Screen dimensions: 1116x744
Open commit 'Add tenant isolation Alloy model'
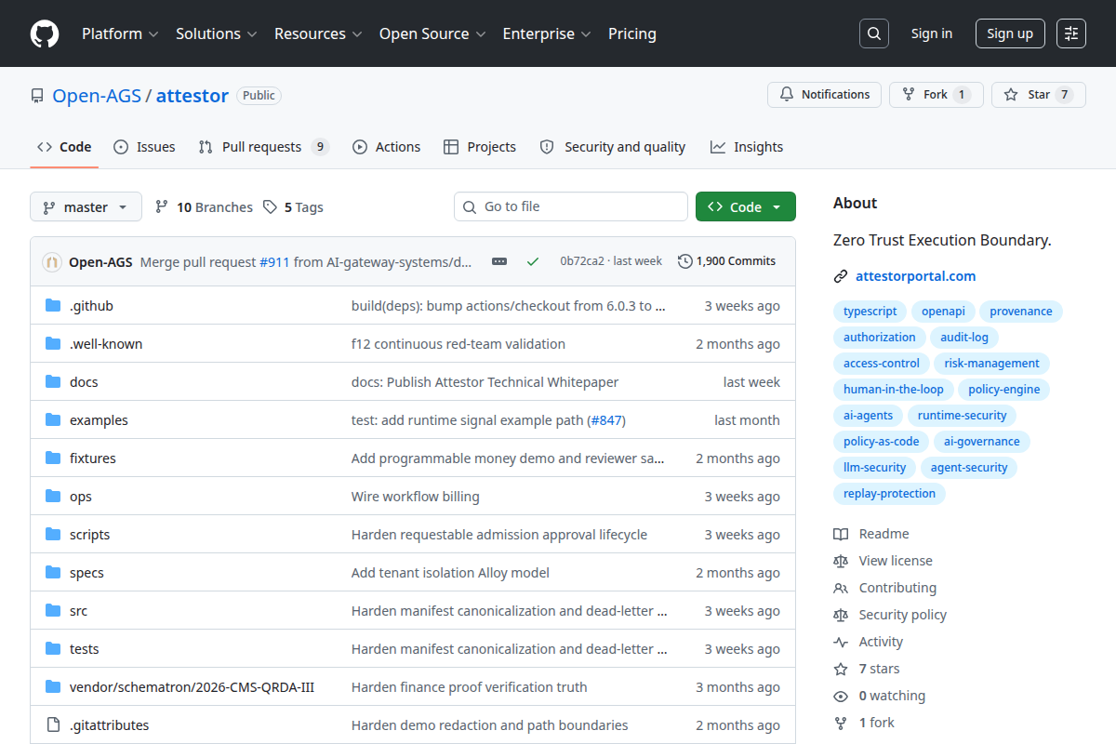pyautogui.click(x=450, y=573)
